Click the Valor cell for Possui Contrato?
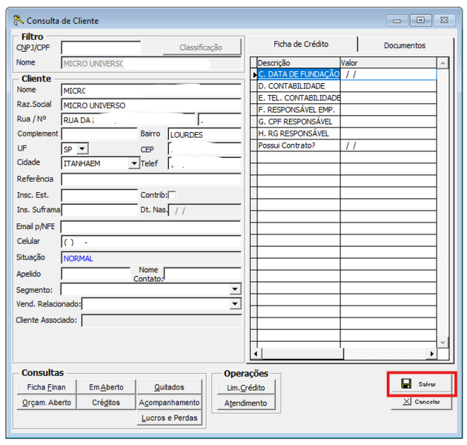Screen dimensions: 467x445 [388, 145]
